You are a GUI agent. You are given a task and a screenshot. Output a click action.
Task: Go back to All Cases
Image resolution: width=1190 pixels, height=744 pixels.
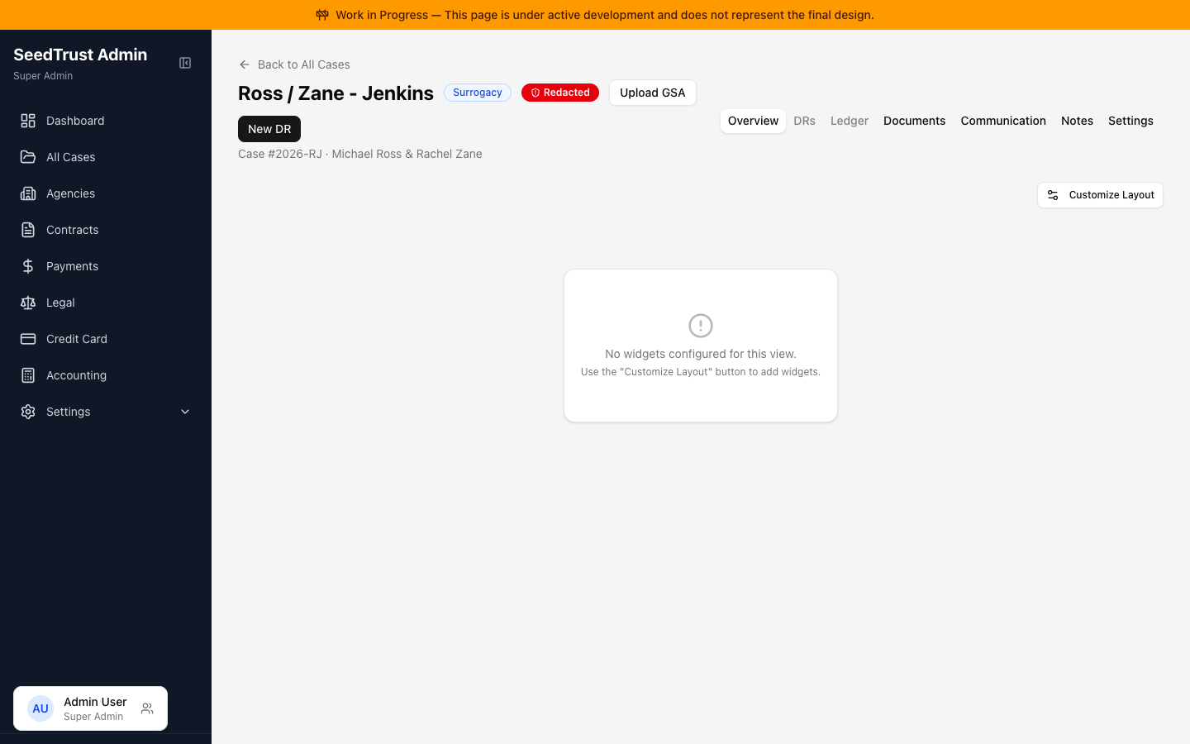(294, 64)
